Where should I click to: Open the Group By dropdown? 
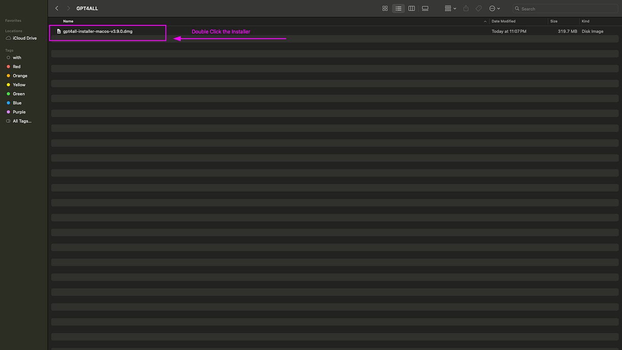[x=451, y=8]
